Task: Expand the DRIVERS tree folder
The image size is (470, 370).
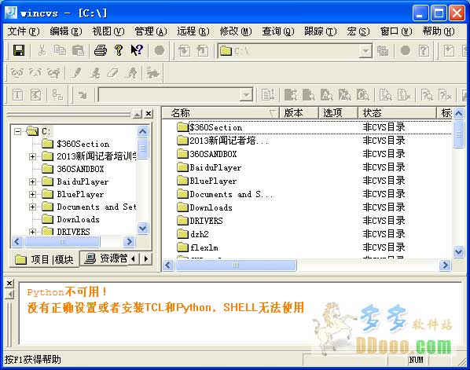Action: (33, 232)
